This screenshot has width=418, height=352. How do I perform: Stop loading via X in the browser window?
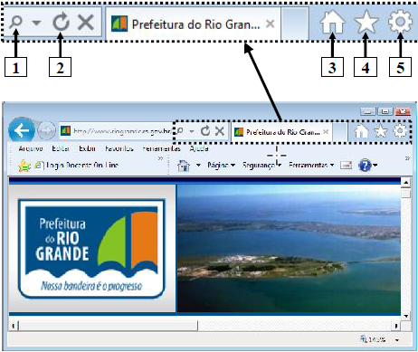[x=220, y=131]
